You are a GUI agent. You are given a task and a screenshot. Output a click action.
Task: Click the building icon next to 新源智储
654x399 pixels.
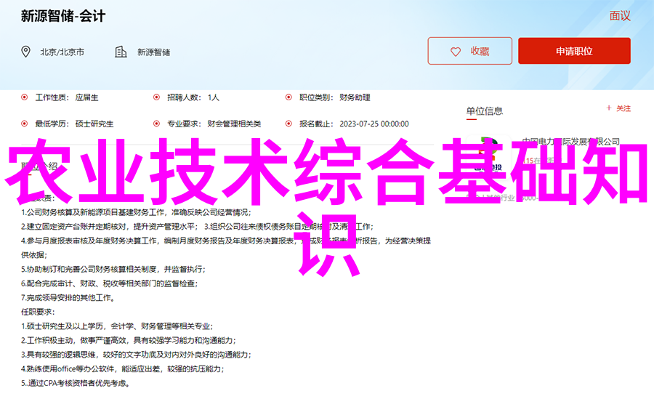coord(121,52)
